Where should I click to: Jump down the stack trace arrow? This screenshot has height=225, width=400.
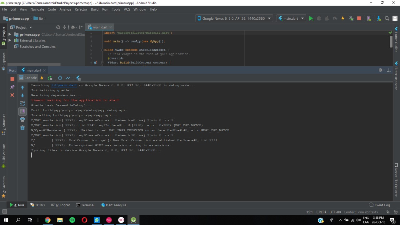[x=22, y=95]
